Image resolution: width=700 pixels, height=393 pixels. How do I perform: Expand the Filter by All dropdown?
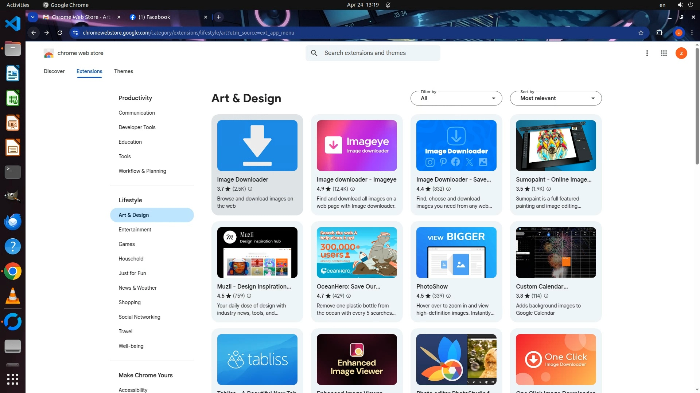[456, 98]
